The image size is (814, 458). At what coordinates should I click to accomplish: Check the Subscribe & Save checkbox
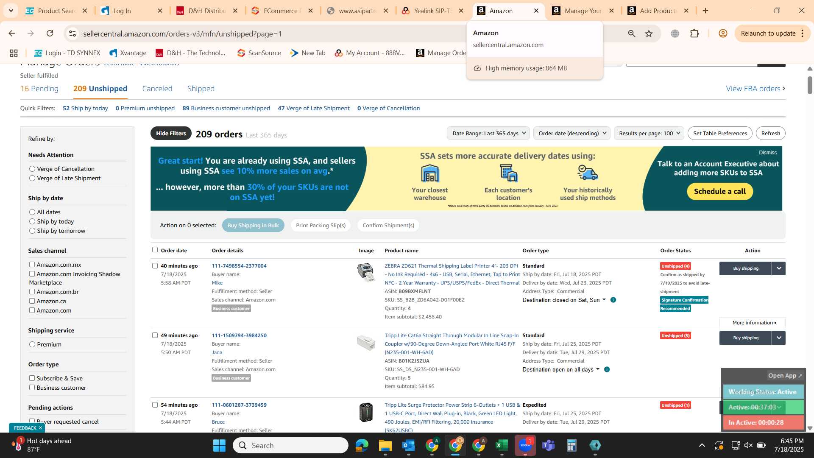coord(32,378)
